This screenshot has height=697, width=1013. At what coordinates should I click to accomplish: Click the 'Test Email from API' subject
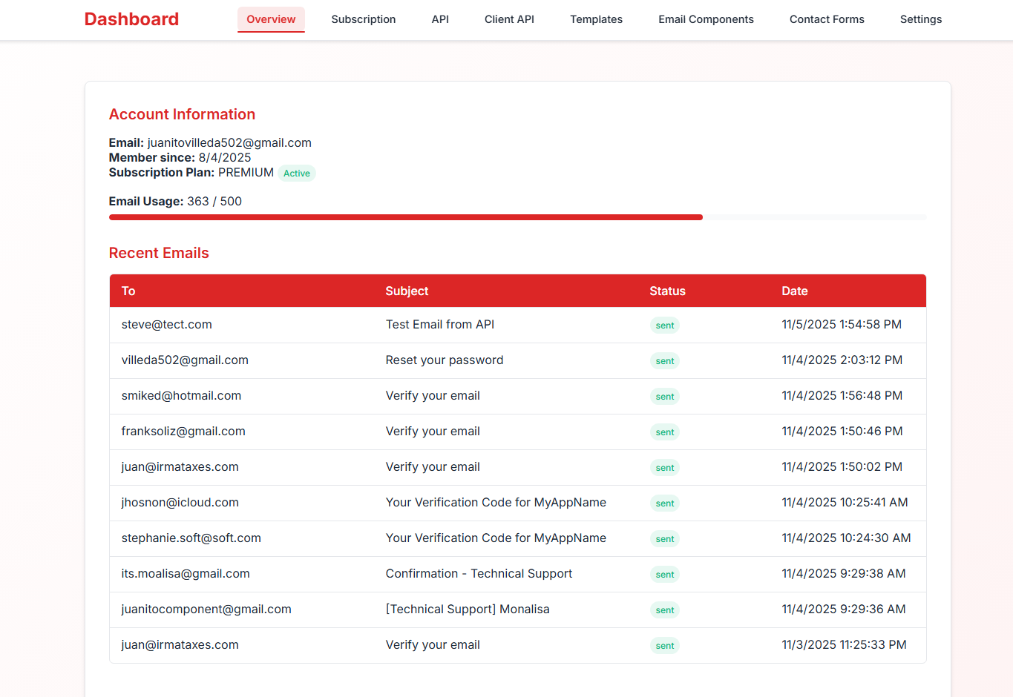439,324
